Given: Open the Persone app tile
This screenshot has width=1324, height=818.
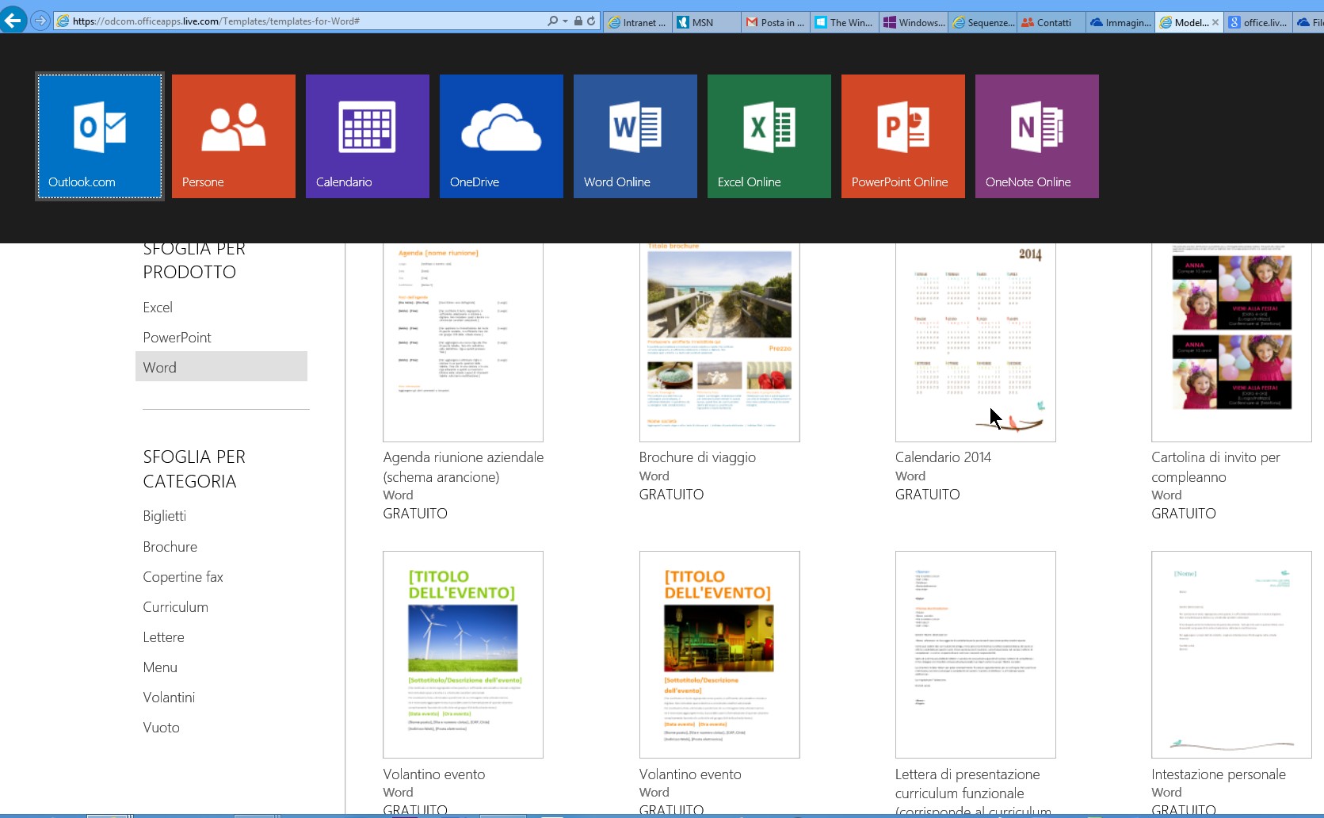Looking at the screenshot, I should 234,136.
